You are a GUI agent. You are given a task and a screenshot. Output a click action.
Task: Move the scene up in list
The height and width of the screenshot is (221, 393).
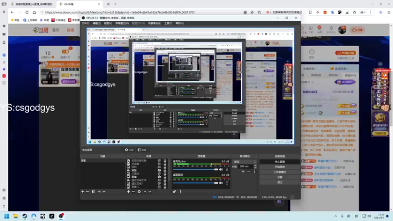click(99, 192)
